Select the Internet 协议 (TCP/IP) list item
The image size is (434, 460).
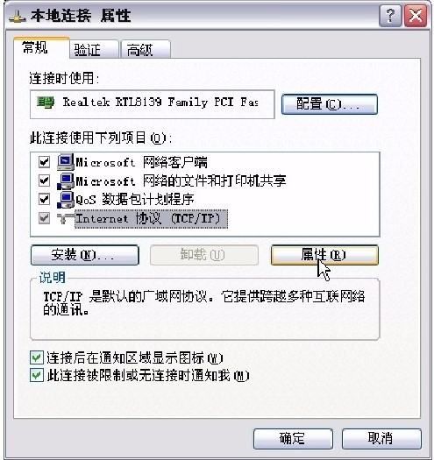tap(151, 219)
